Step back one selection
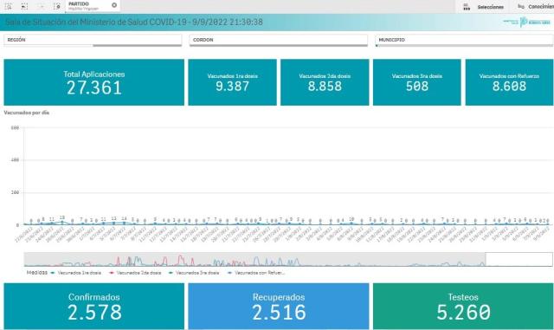The width and height of the screenshot is (554, 330). tap(24, 6)
